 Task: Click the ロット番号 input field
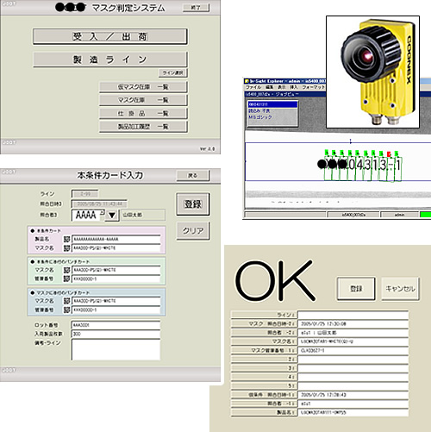coord(116,325)
